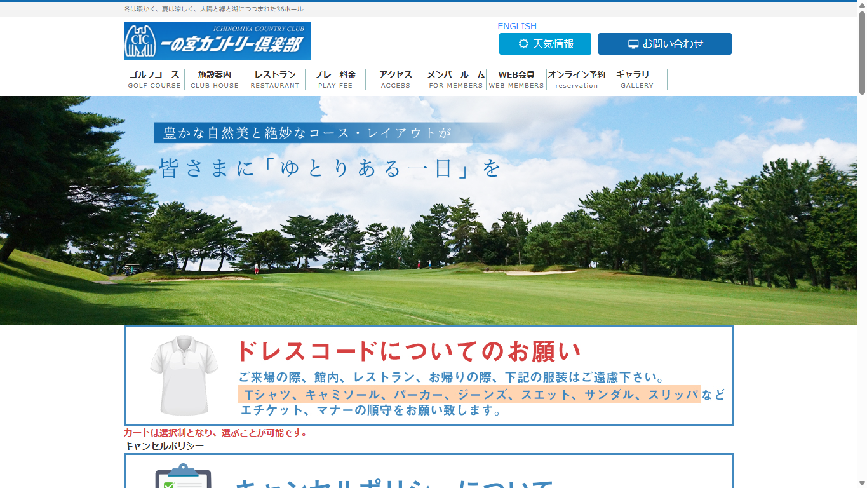Open ギャラリー GALLERY page
The image size is (867, 488).
coord(637,79)
